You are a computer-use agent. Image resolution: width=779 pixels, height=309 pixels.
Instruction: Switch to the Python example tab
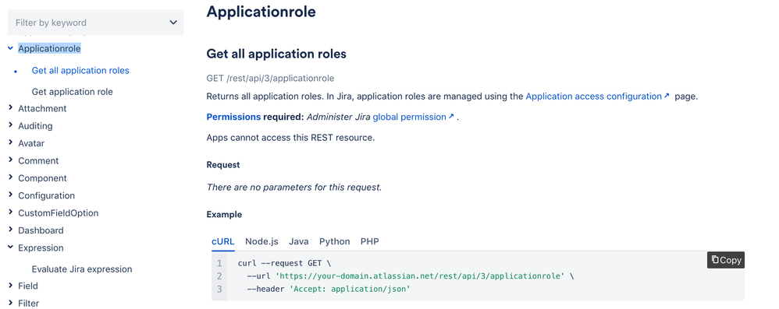pyautogui.click(x=334, y=241)
